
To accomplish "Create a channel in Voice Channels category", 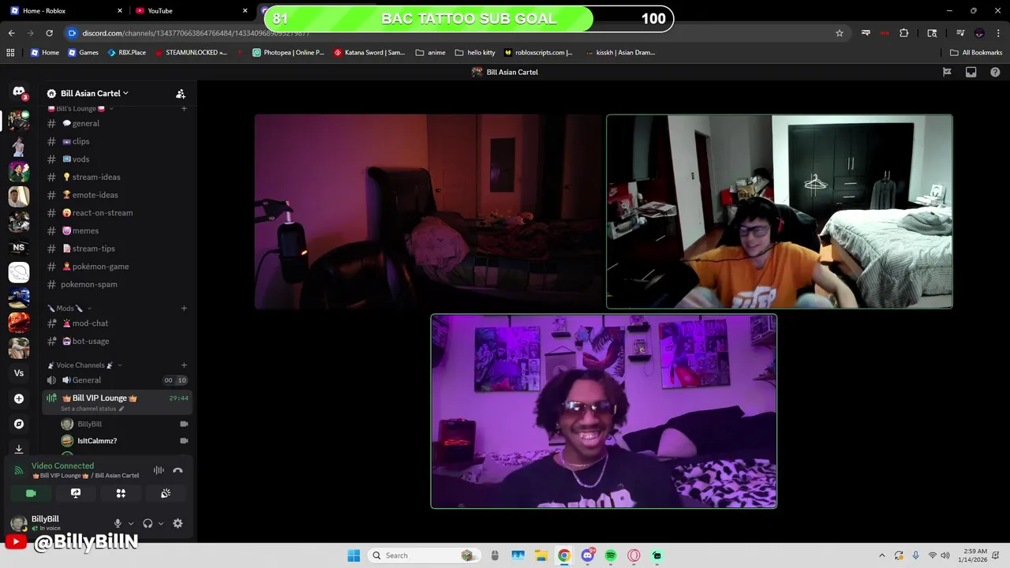I will pos(184,365).
